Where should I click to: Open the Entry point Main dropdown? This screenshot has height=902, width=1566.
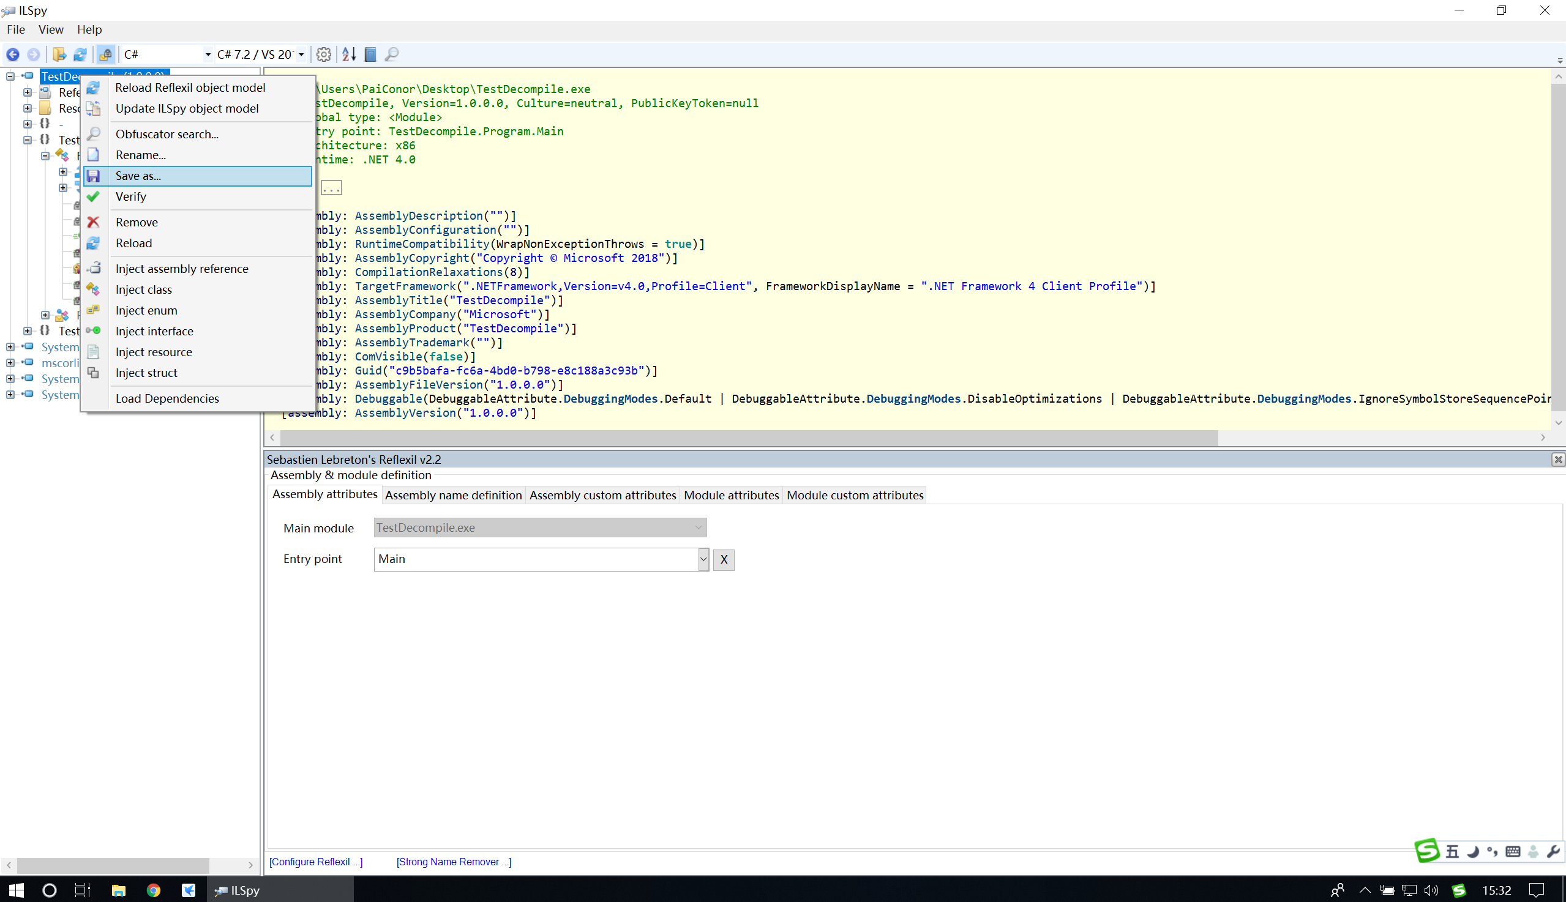pyautogui.click(x=703, y=559)
